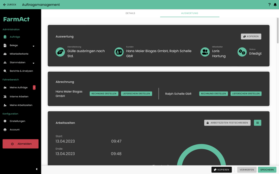Create invoice for Hans Maier Biogas GmbH
The image size is (279, 174).
click(x=104, y=93)
